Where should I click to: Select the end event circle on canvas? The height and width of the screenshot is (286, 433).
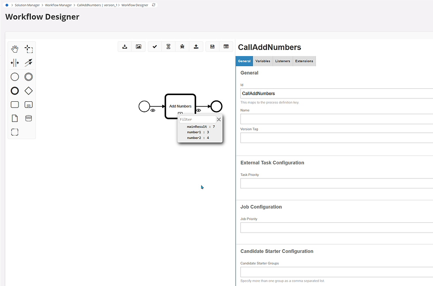pos(216,107)
